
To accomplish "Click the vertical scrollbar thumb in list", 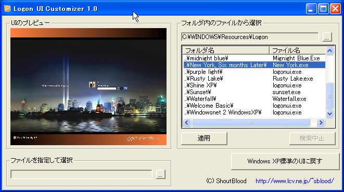I will tap(329, 95).
